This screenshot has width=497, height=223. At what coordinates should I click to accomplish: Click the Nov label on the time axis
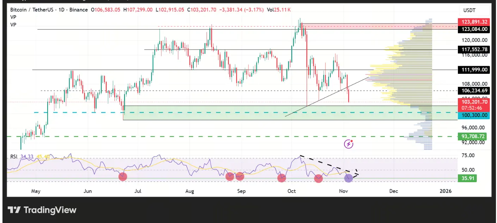(x=344, y=191)
